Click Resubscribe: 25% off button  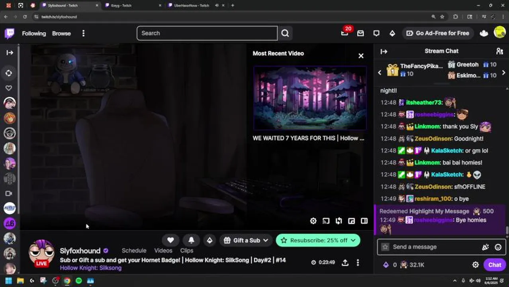[x=318, y=240]
